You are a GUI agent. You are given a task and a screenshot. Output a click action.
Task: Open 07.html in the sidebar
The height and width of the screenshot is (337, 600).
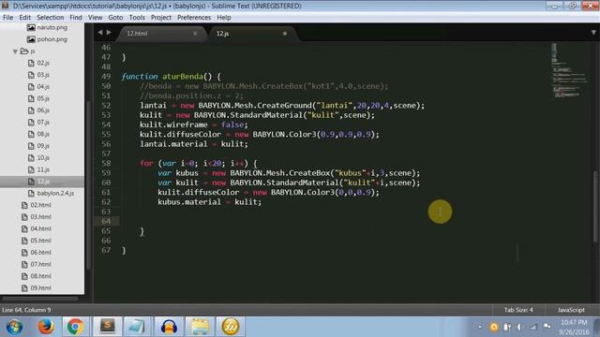tap(40, 264)
